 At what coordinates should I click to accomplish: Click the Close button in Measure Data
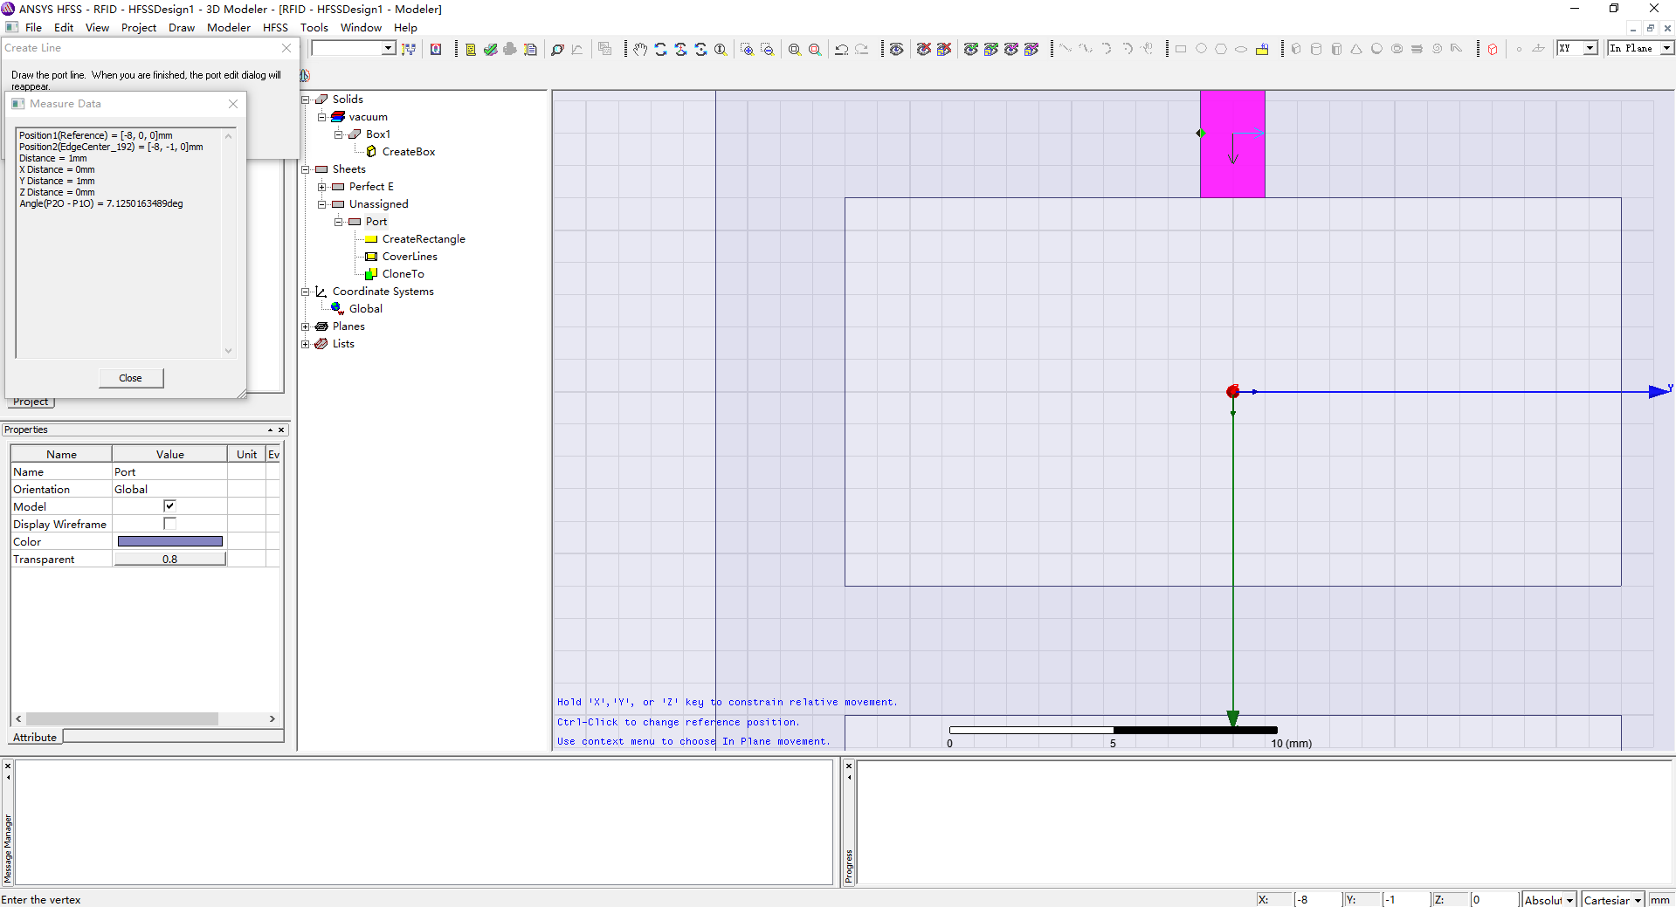pos(131,378)
